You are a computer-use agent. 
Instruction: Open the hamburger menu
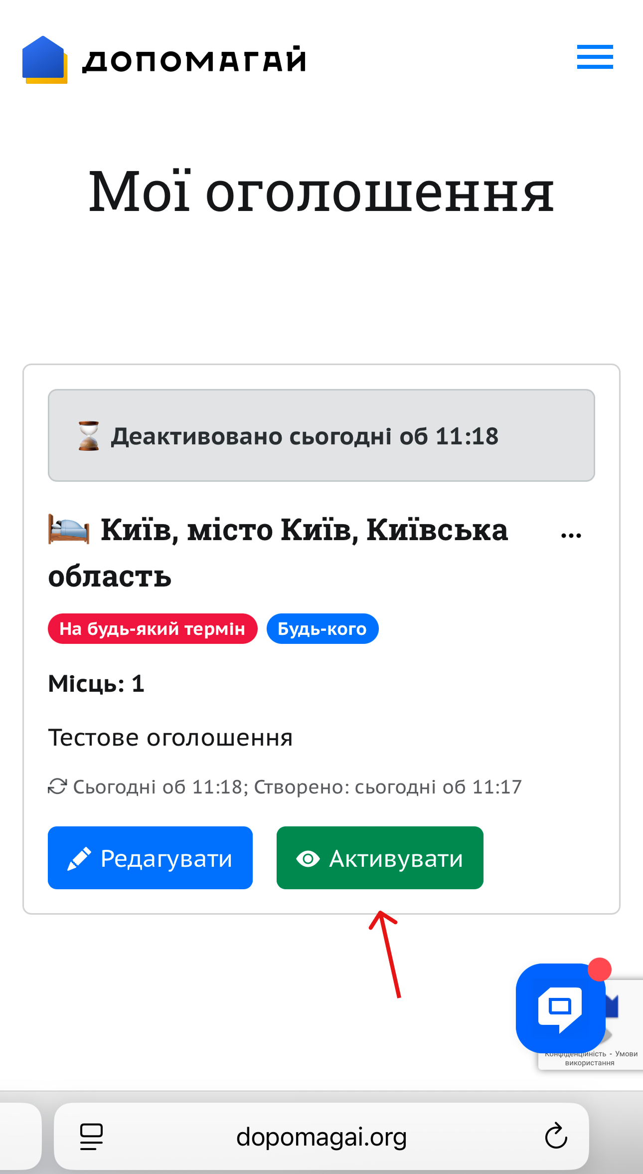pyautogui.click(x=595, y=57)
